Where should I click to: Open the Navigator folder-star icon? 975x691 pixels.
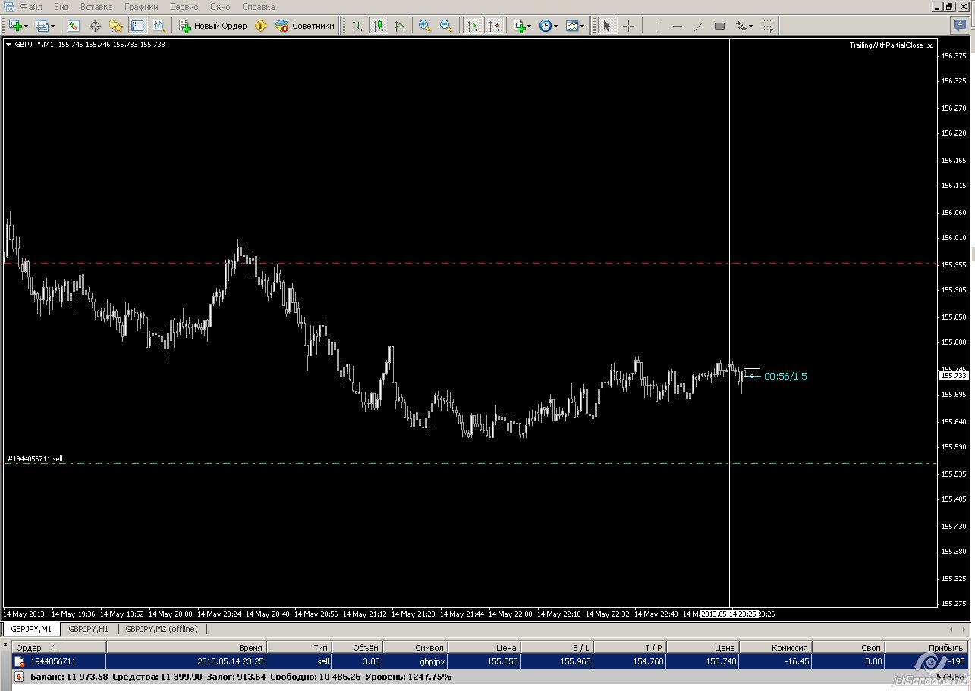point(116,26)
